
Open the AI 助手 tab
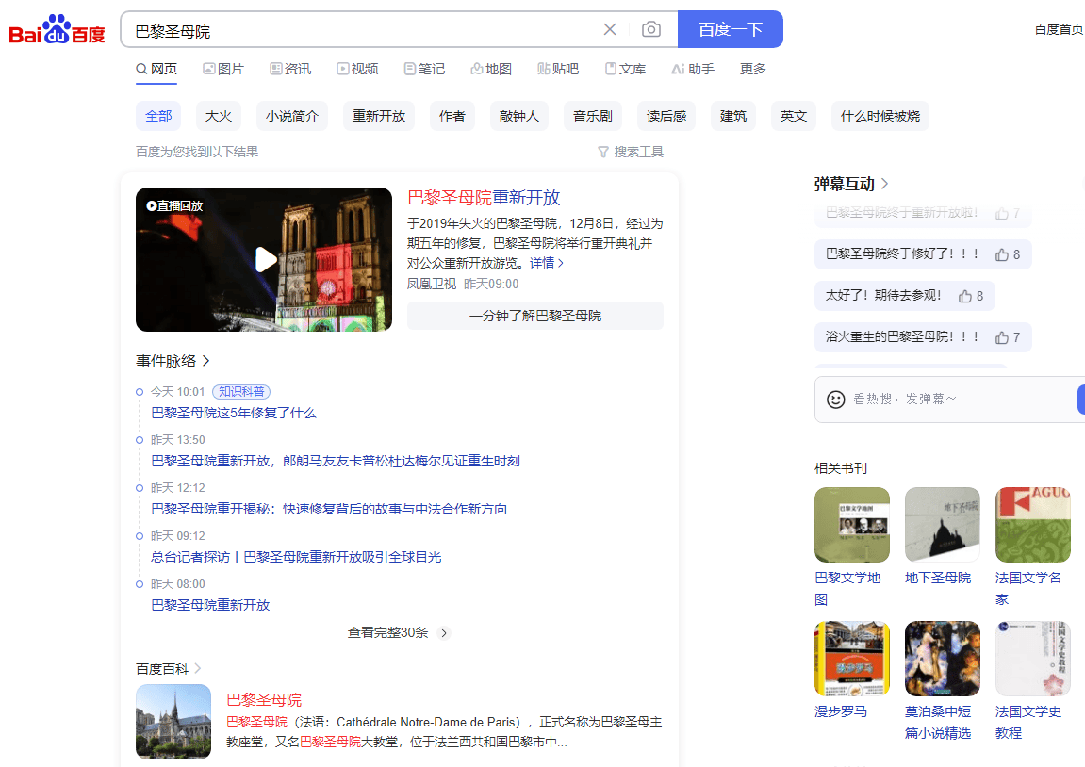click(x=693, y=69)
